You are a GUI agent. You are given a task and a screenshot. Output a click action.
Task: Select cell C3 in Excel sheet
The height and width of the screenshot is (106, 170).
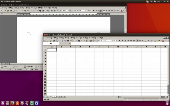71,55
